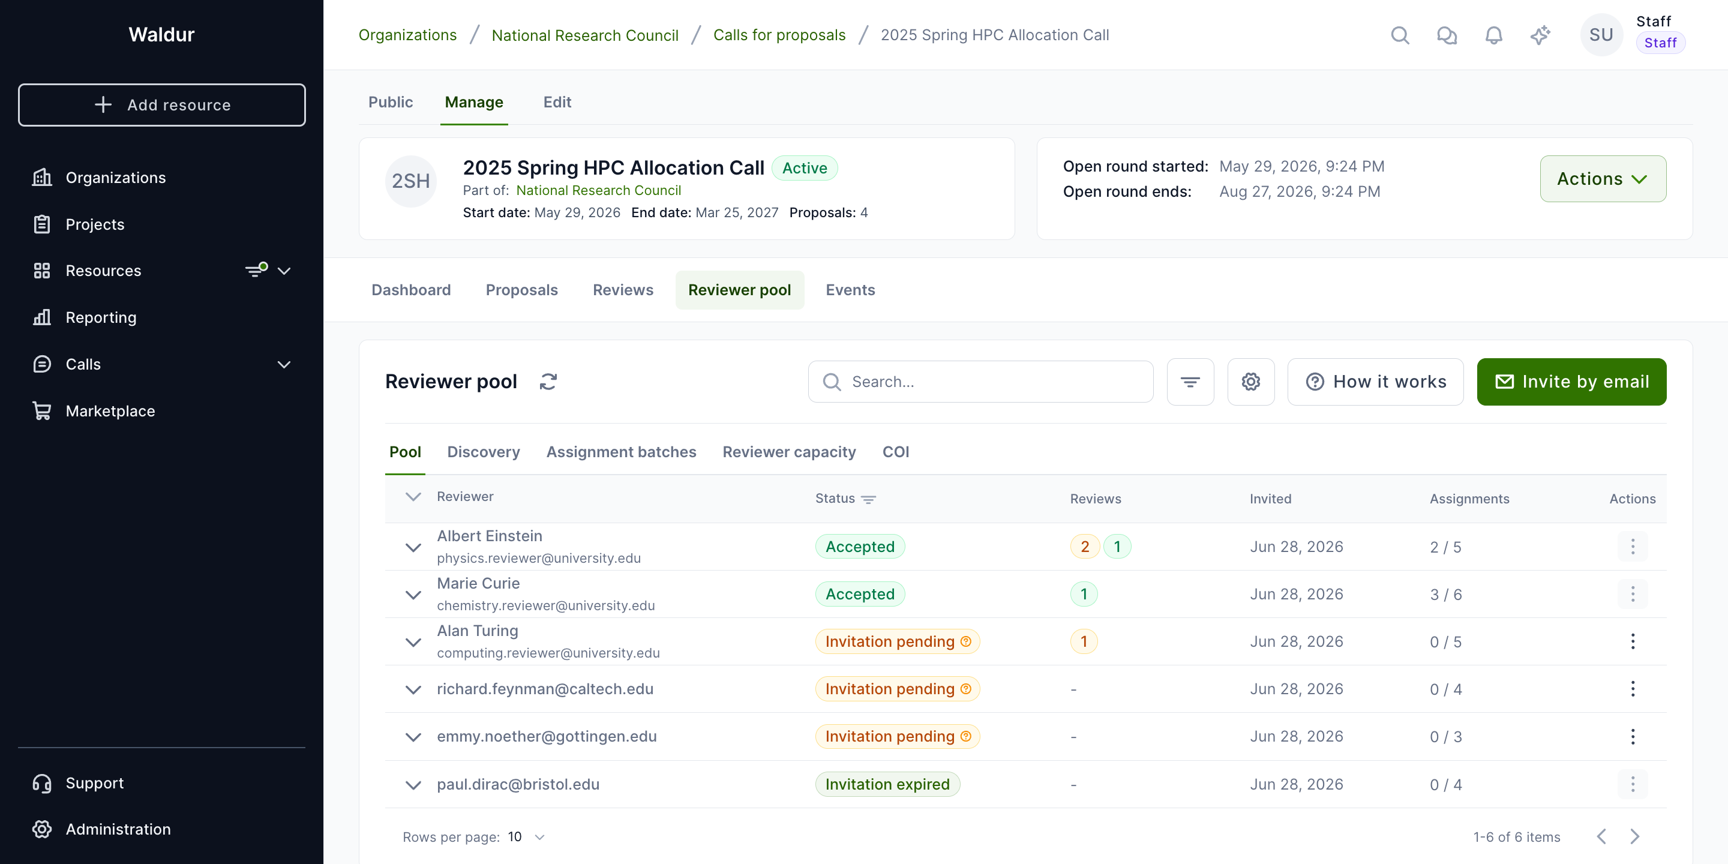The width and height of the screenshot is (1728, 864).
Task: Go to the next table page
Action: 1635,836
